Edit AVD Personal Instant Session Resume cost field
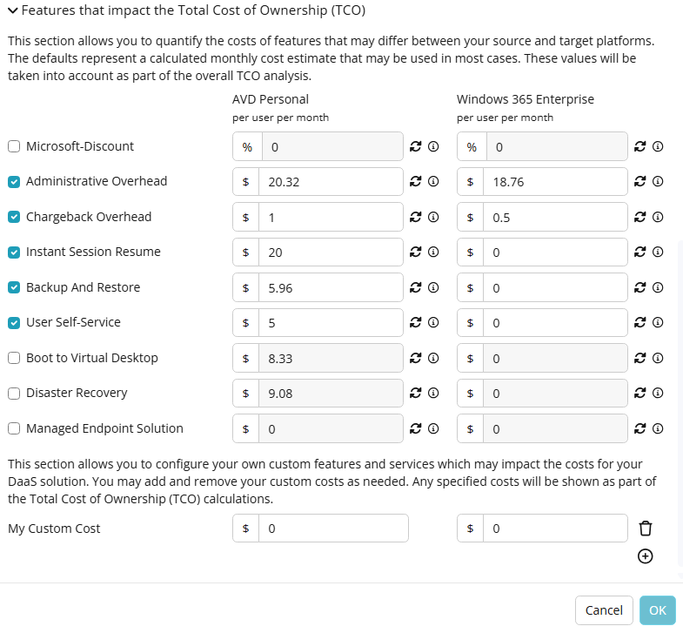Image resolution: width=683 pixels, height=633 pixels. click(331, 252)
